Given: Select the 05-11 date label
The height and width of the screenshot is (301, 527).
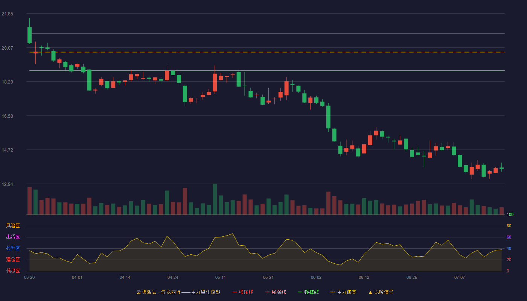Looking at the screenshot, I should [x=221, y=277].
